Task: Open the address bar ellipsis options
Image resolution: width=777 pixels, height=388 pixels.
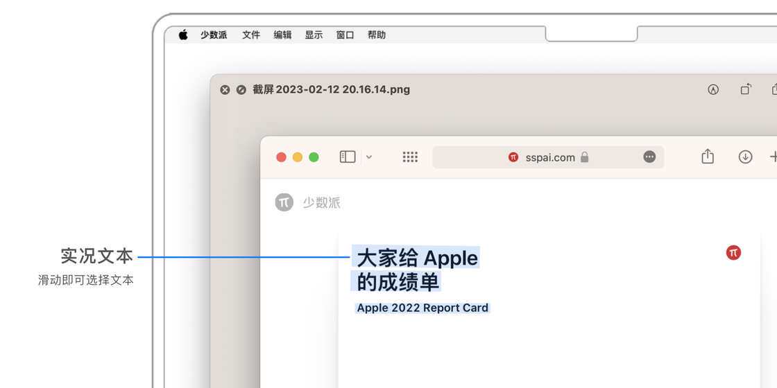Action: click(649, 157)
